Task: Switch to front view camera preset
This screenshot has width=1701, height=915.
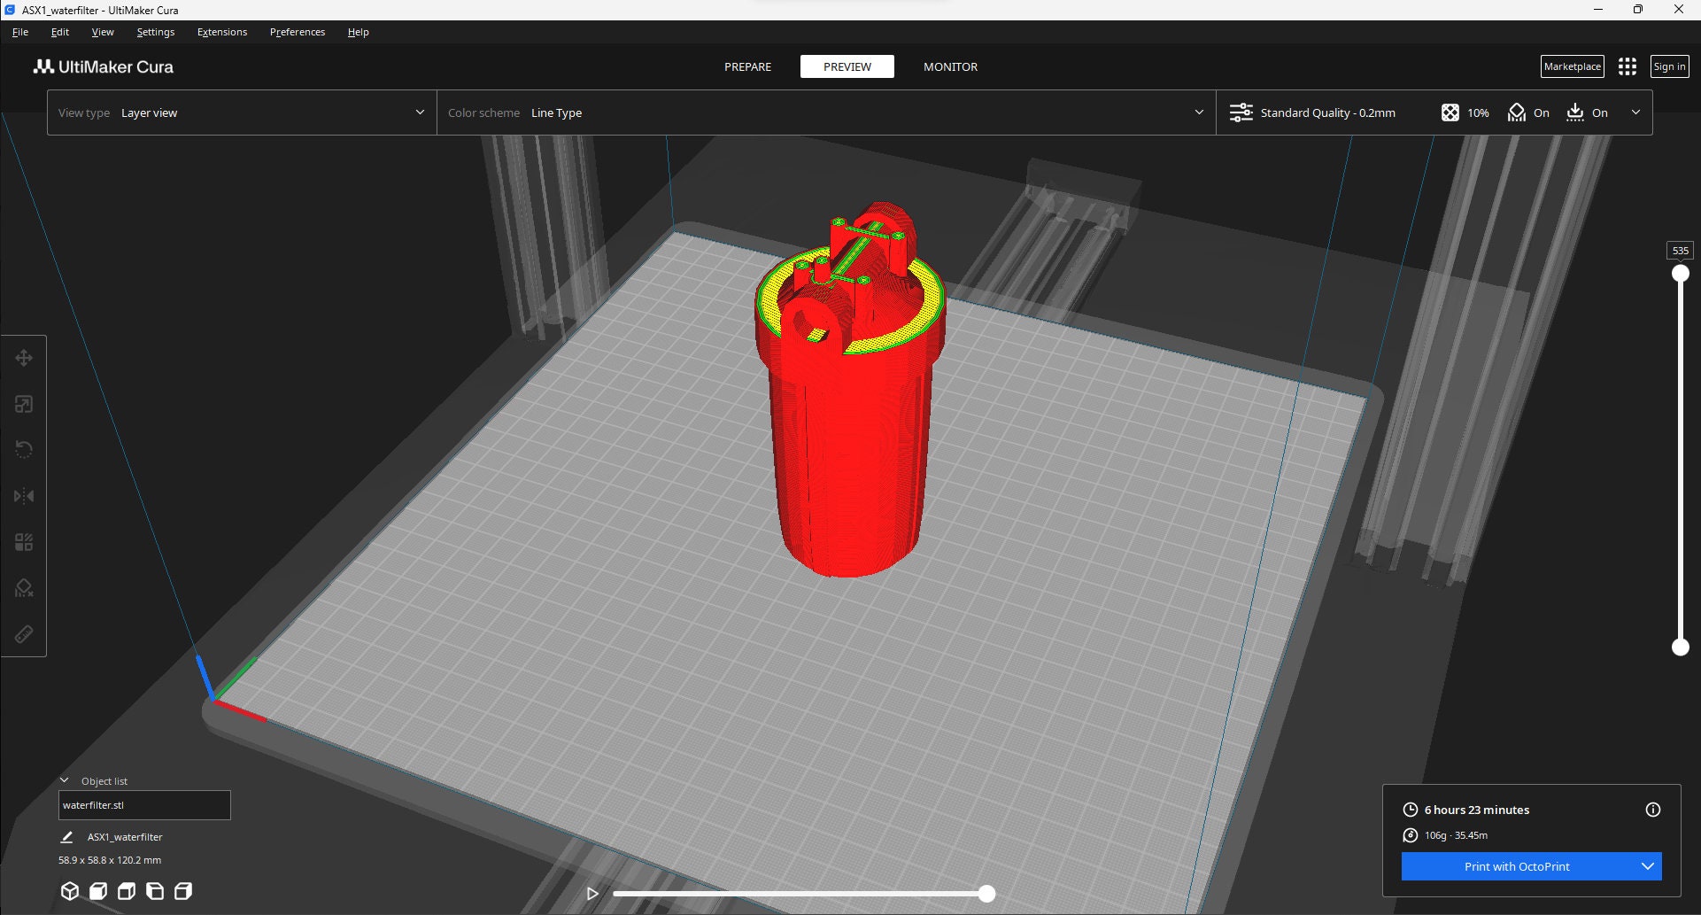Action: tap(98, 891)
